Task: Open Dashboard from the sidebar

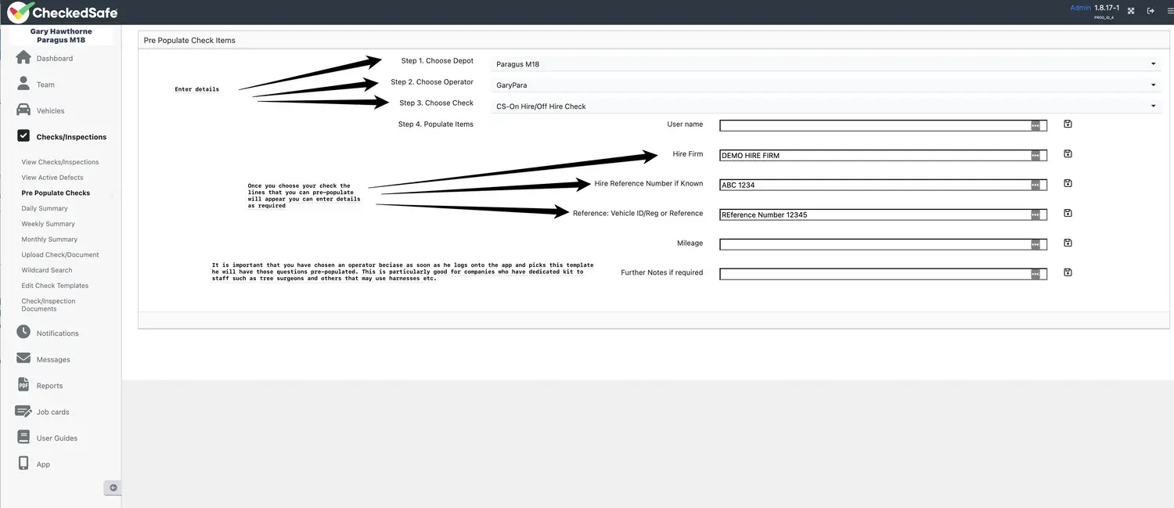Action: (x=54, y=59)
